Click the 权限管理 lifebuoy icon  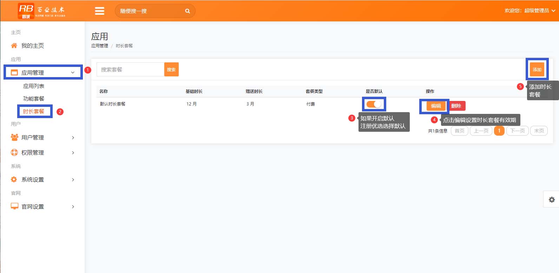14,152
